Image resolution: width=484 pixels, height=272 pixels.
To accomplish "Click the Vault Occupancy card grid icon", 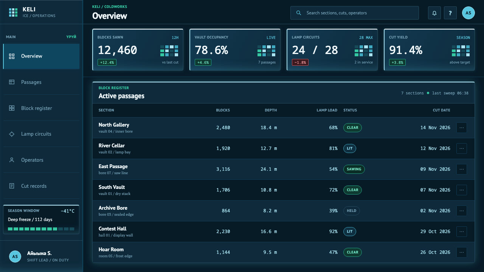I will [x=267, y=51].
